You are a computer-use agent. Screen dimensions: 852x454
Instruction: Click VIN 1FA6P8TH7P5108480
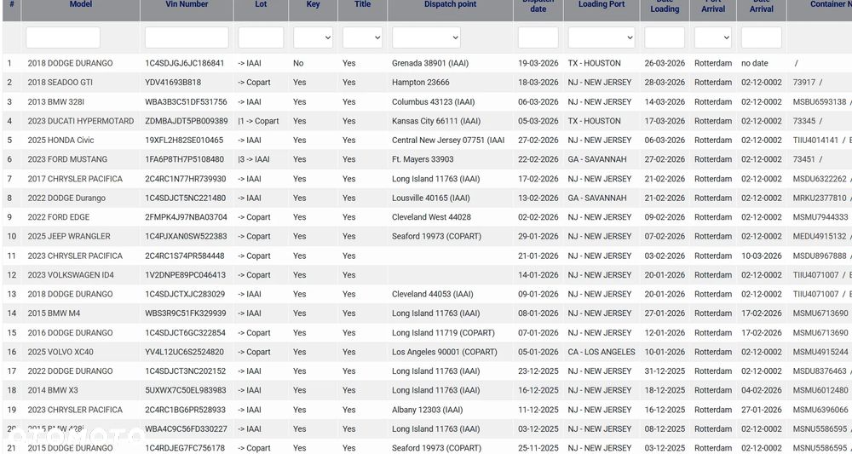184,159
